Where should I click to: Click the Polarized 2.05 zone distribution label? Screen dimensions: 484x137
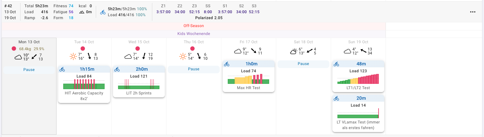(x=208, y=18)
